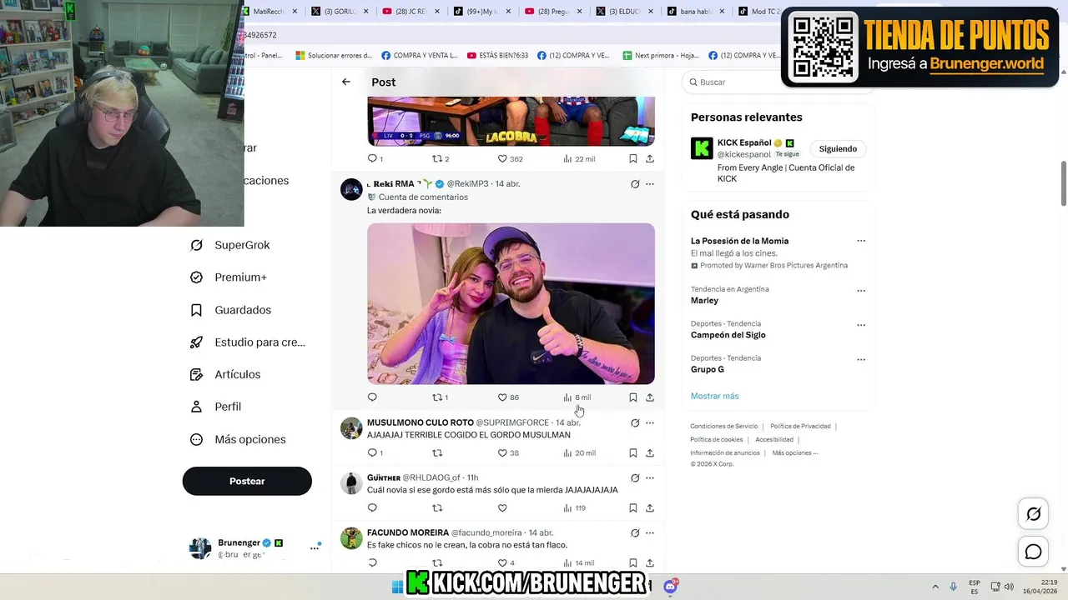The image size is (1068, 600).
Task: Like the Reki RMA post (86 likes)
Action: click(508, 397)
